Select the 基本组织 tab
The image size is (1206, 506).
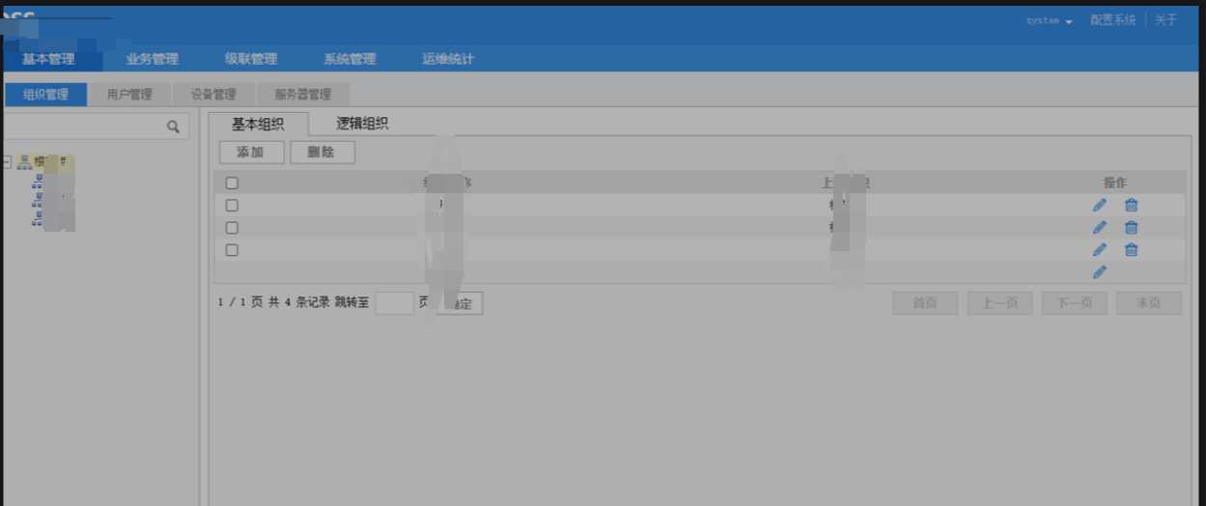coord(259,124)
